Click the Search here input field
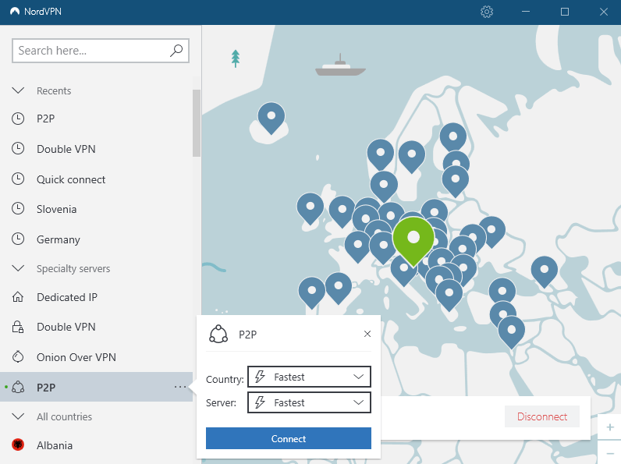The width and height of the screenshot is (621, 464). click(101, 51)
